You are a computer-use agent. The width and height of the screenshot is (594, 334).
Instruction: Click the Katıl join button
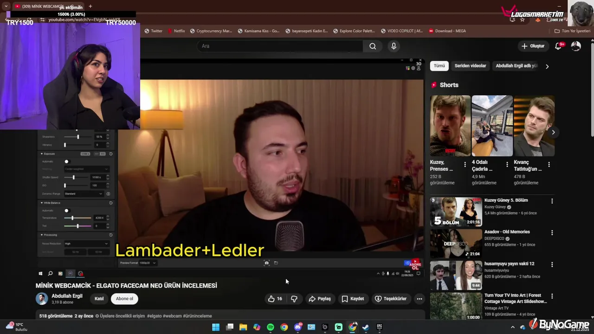99,299
